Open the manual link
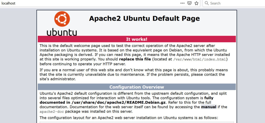265x123 pixels. (x=209, y=107)
